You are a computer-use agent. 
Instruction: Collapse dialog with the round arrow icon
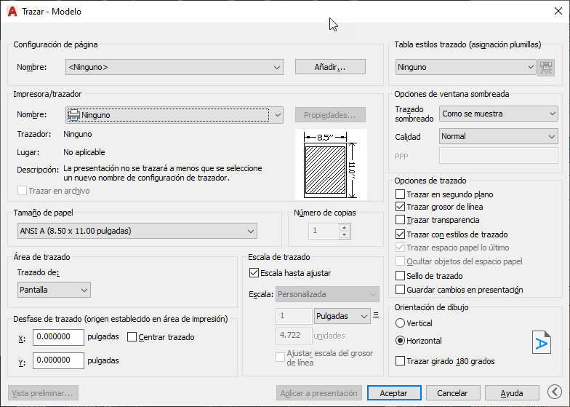555,392
